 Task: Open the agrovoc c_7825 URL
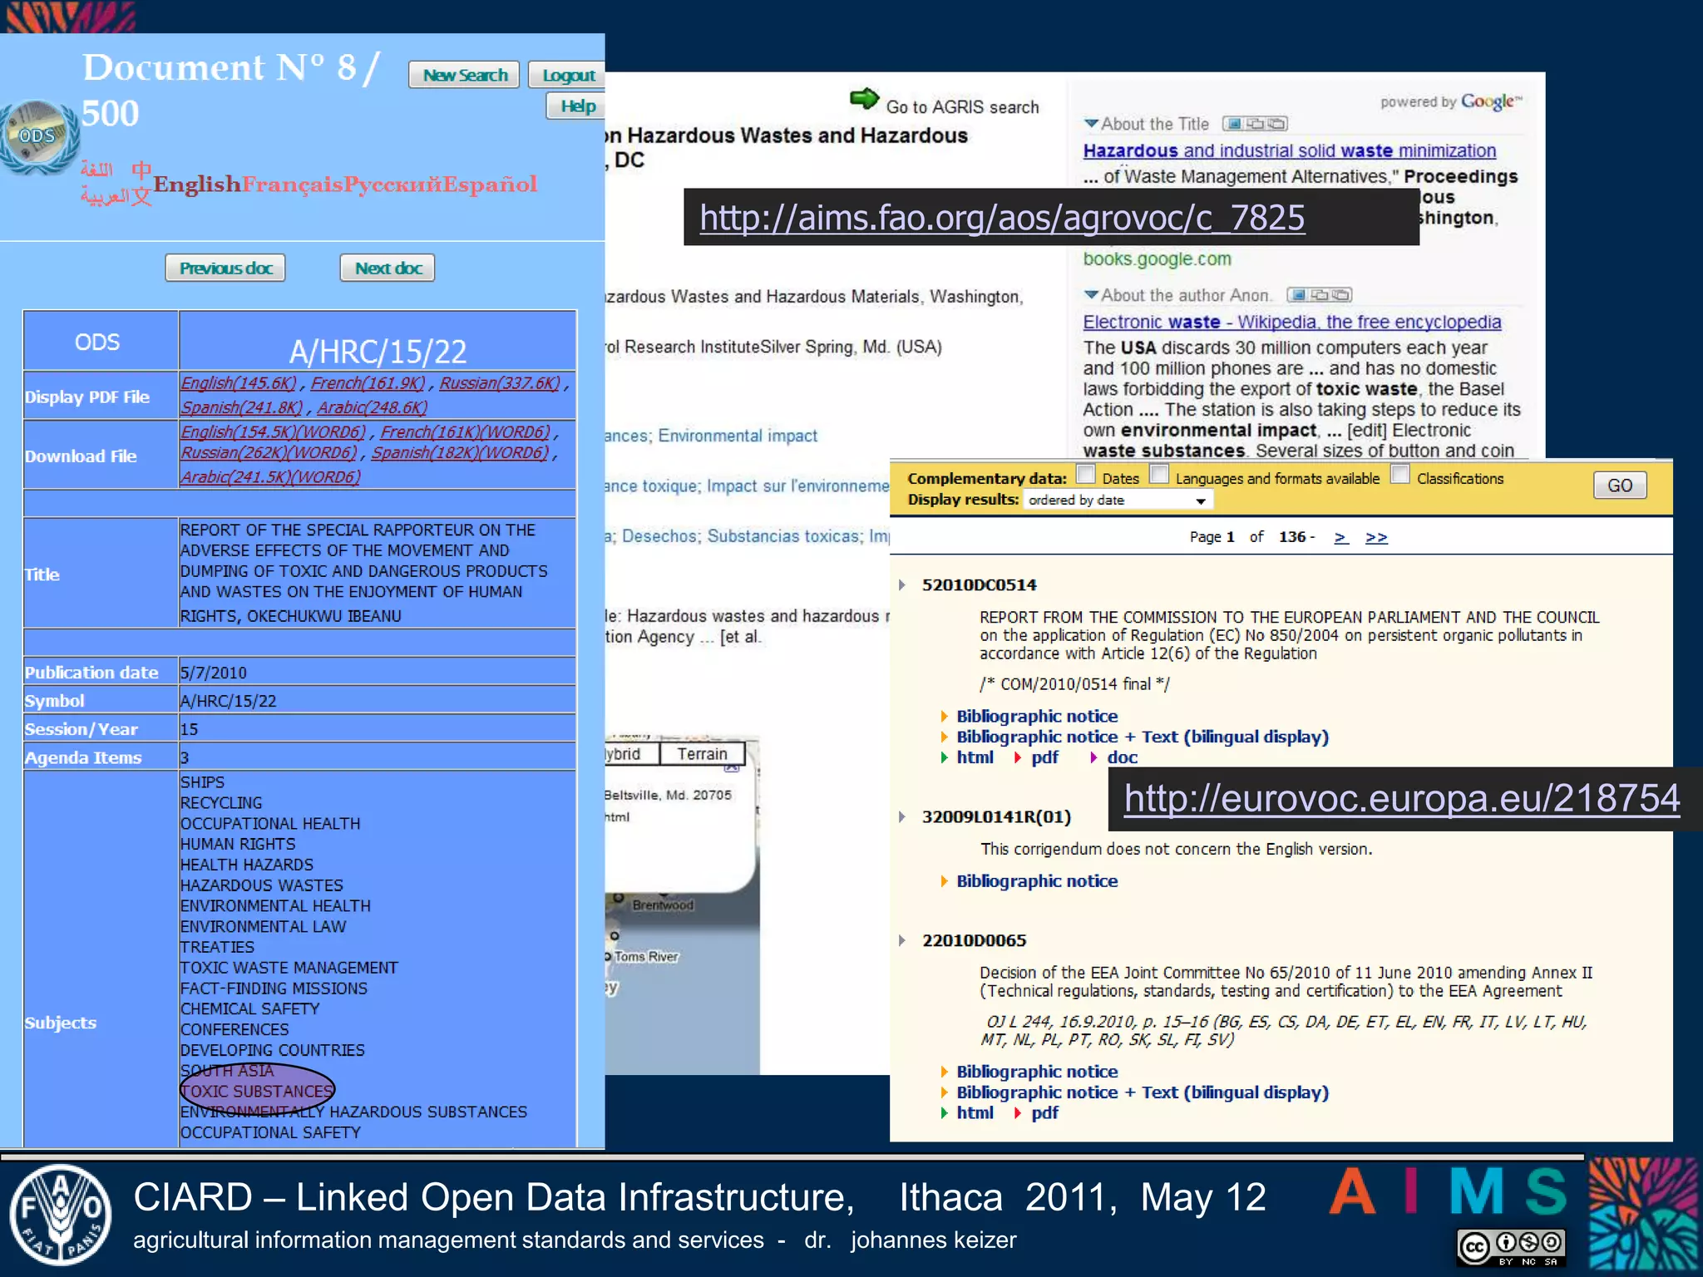(x=1001, y=218)
